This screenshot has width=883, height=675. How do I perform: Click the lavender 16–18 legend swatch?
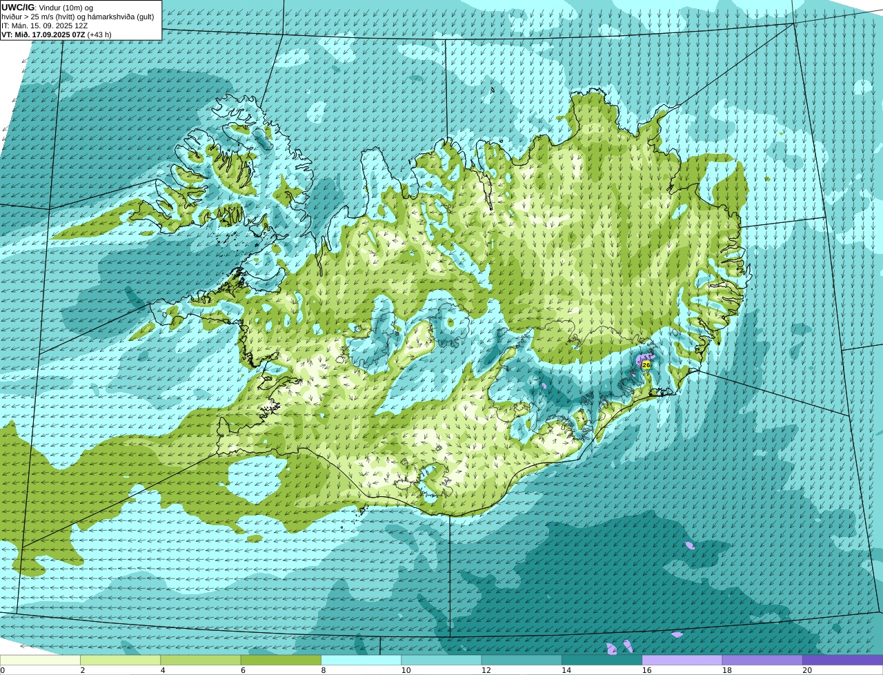click(x=682, y=660)
